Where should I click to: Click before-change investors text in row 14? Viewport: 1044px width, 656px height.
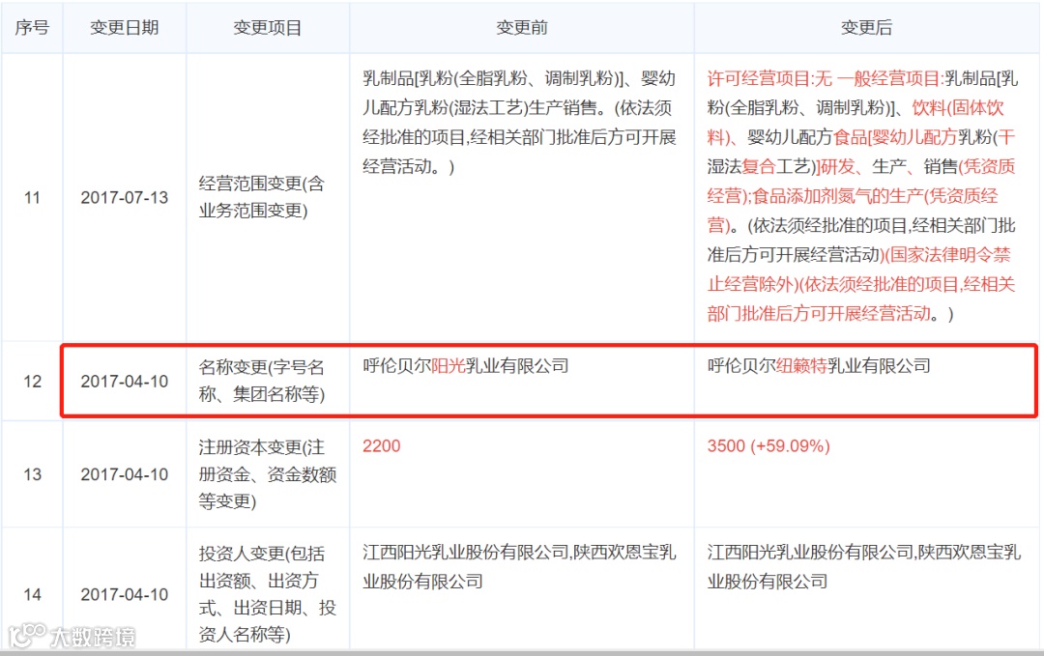[x=519, y=567]
